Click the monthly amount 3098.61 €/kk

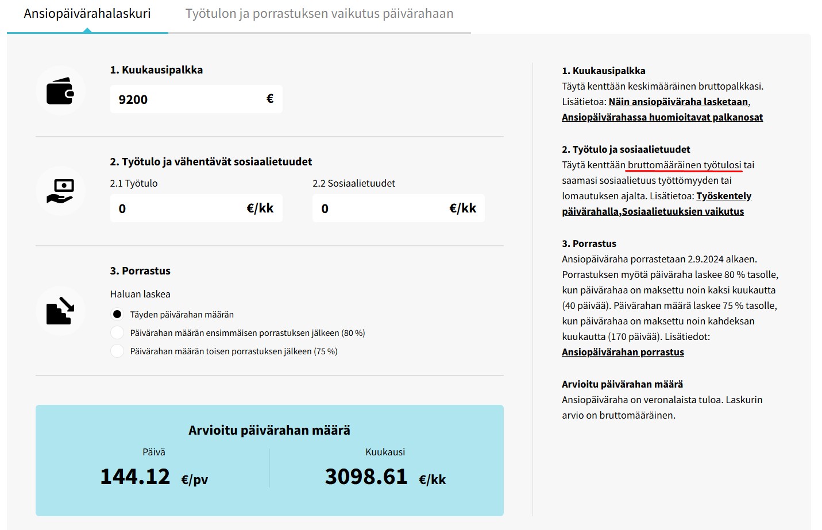[385, 477]
